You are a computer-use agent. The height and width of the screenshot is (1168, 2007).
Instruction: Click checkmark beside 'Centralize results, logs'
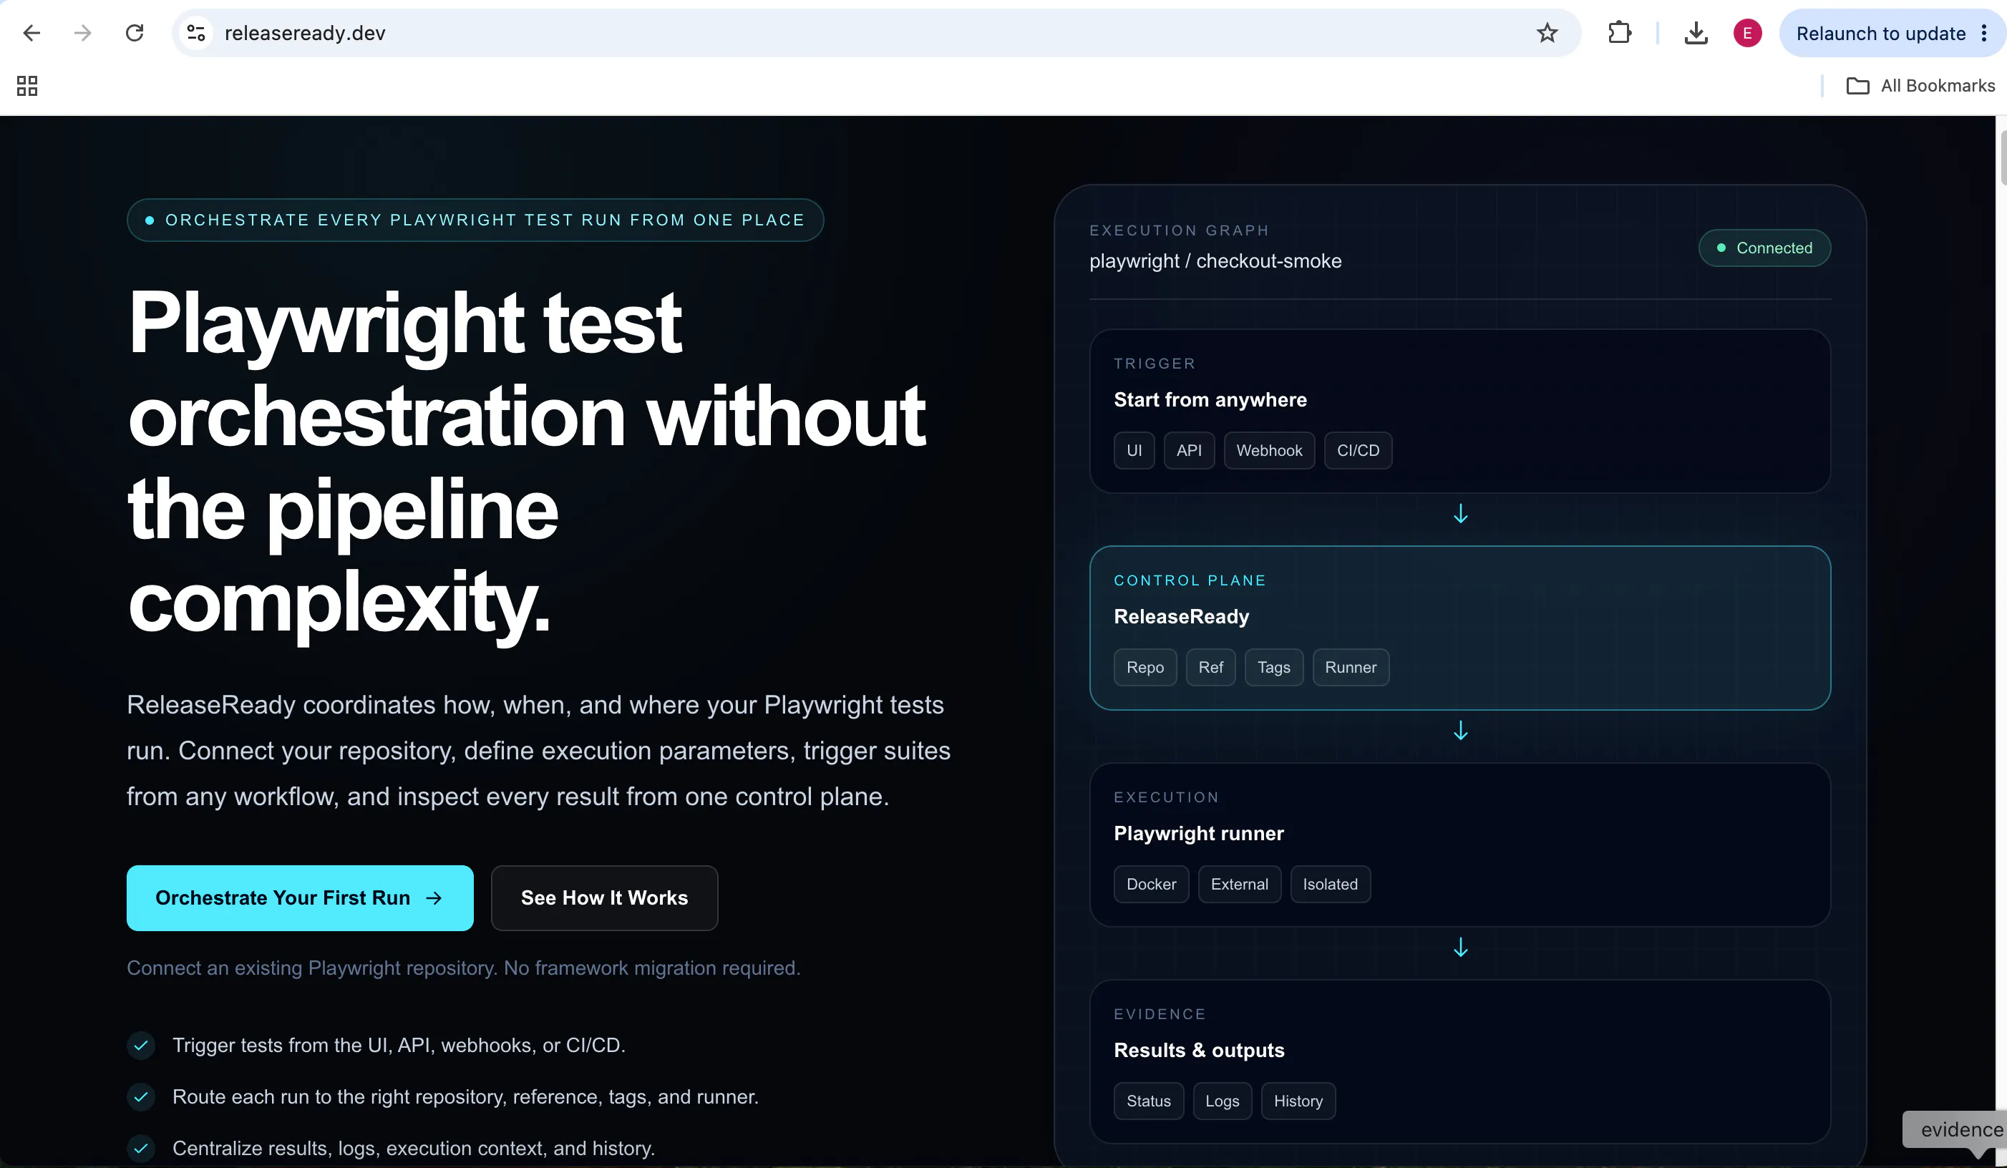[141, 1148]
